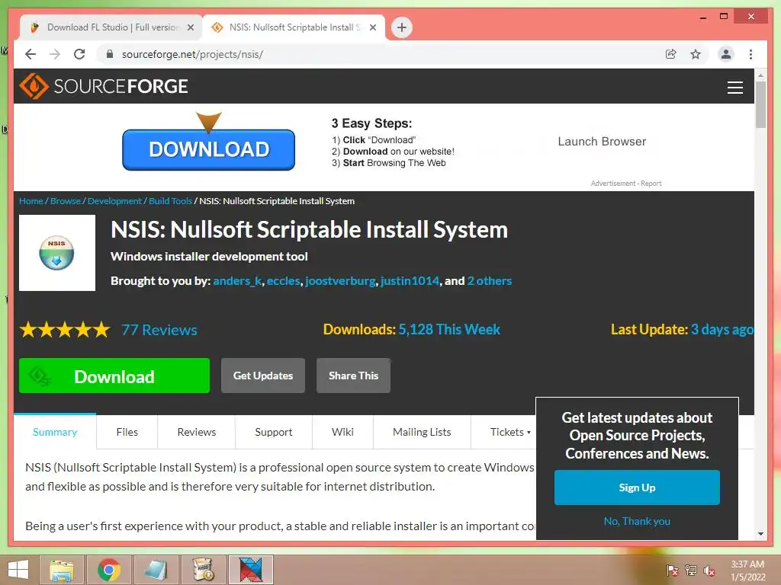Open the Wiki tab
This screenshot has height=585, width=781.
[x=342, y=432]
